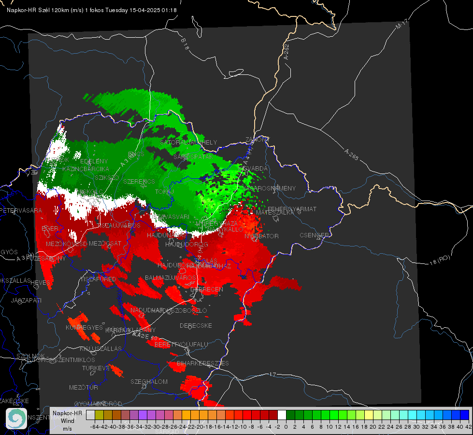
Task: Click the BIHARKERESZTES label
Action: 203,363
